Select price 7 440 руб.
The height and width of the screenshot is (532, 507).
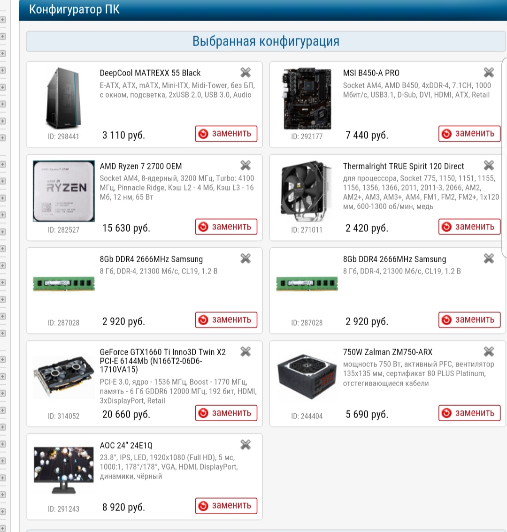367,135
